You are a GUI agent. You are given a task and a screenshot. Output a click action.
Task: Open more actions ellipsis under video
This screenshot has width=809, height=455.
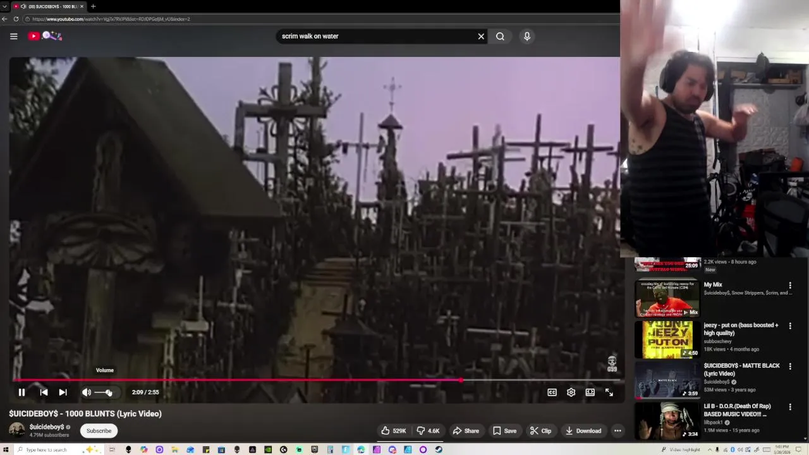[x=617, y=431]
